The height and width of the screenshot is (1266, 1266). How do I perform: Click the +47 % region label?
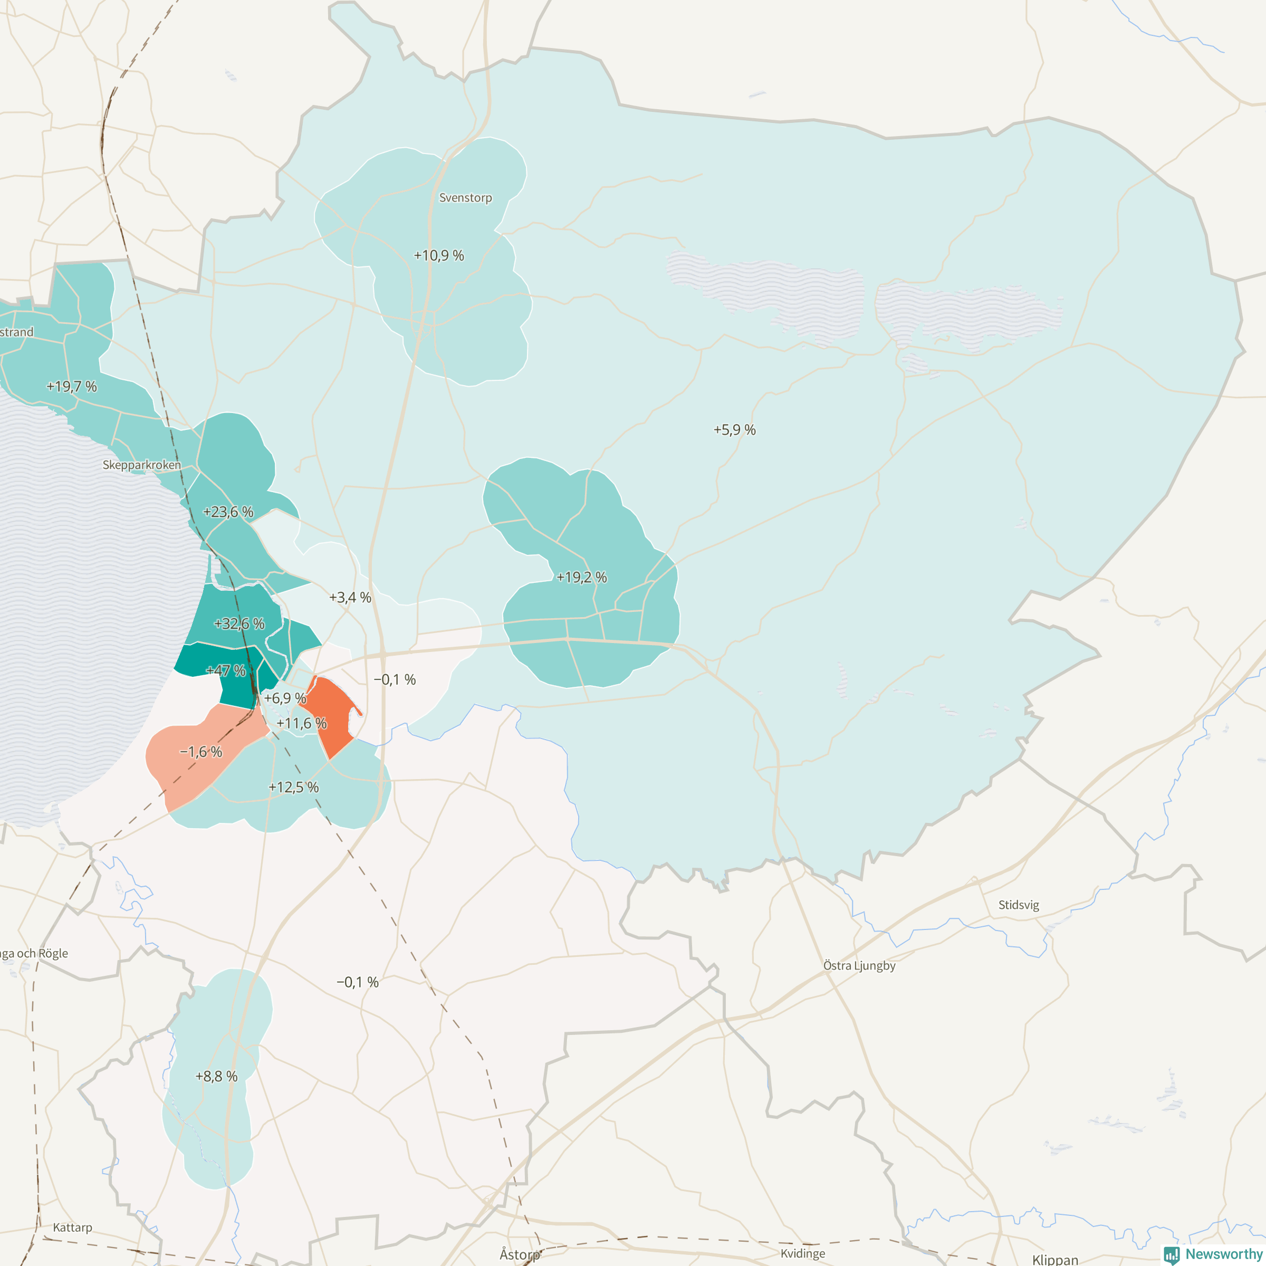[225, 670]
